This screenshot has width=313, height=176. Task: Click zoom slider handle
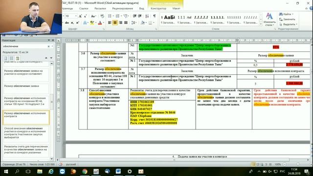298,164
